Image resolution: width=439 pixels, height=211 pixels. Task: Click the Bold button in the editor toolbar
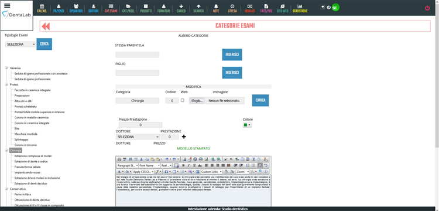(x=183, y=166)
